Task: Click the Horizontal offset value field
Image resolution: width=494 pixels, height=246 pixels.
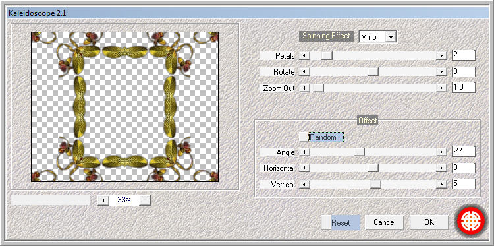Action: (x=463, y=168)
